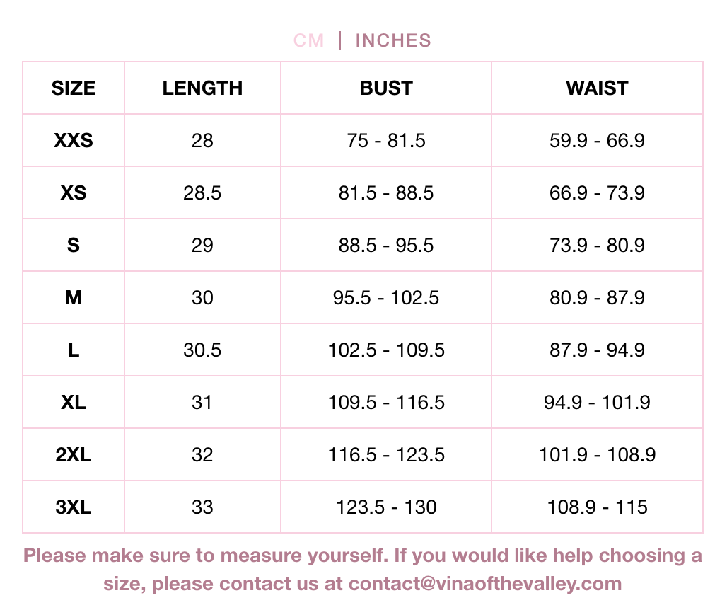This screenshot has height=610, width=727.
Task: Switch the size chart to INCHES
Action: [x=393, y=41]
